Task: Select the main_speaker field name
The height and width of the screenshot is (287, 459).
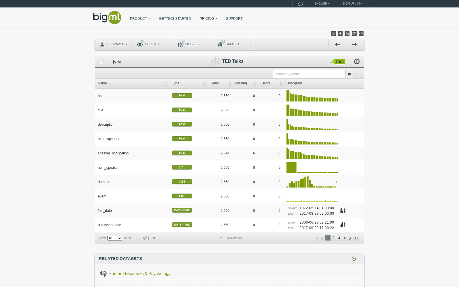Action: click(x=108, y=139)
